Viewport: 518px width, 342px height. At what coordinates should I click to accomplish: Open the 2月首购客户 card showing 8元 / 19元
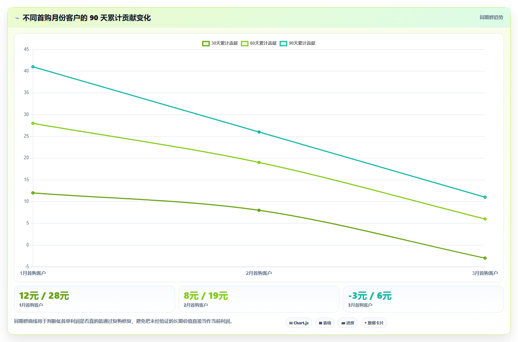pyautogui.click(x=259, y=299)
